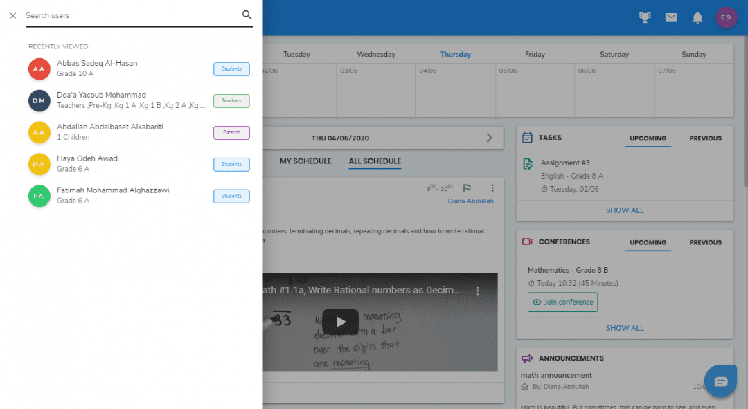Click the Join conference button

pyautogui.click(x=562, y=302)
